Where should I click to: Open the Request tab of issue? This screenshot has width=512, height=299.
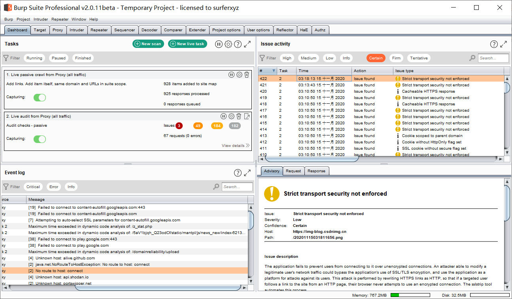click(294, 171)
